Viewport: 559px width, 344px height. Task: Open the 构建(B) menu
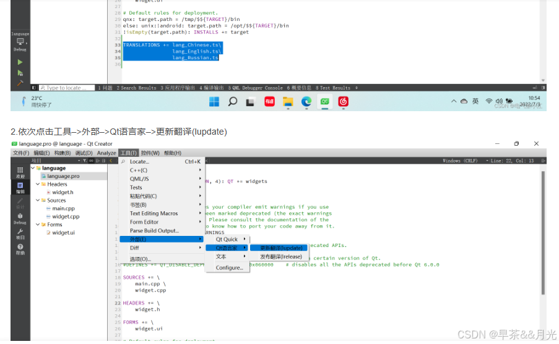[x=63, y=153]
